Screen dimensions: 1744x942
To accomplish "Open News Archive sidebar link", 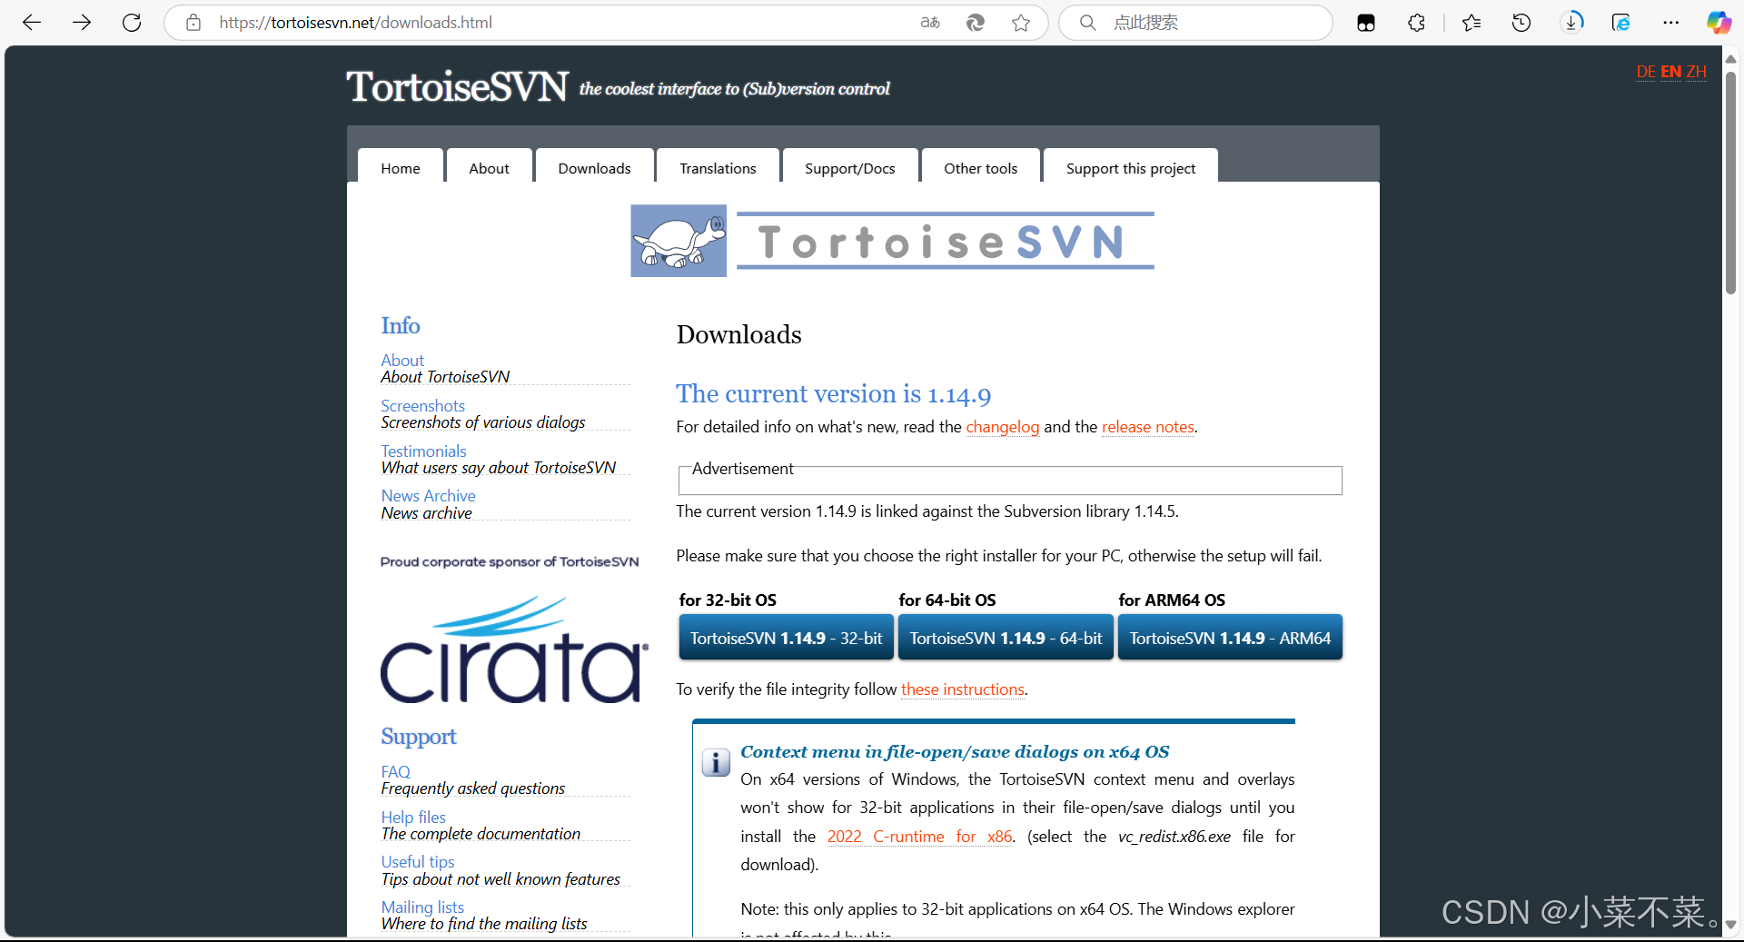I will click(x=429, y=496).
